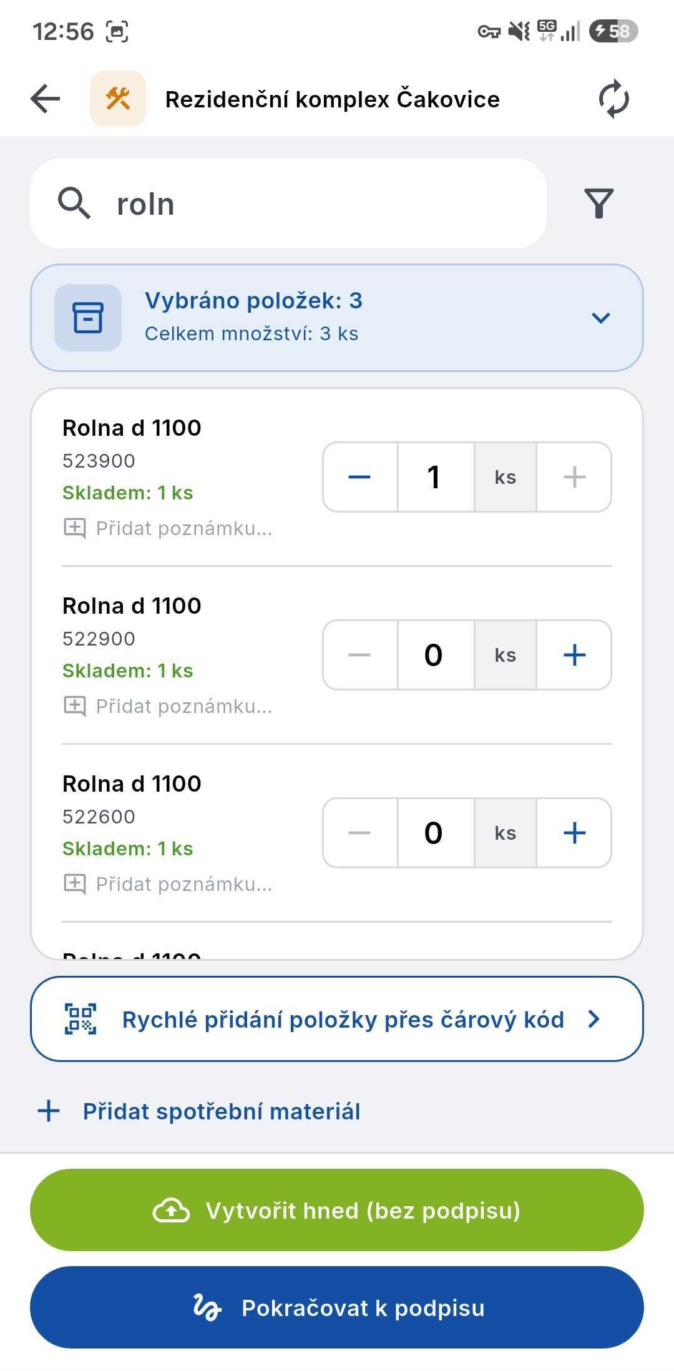Increase quantity of Rolna 522600
Viewport: 674px width, 1371px height.
[x=574, y=833]
